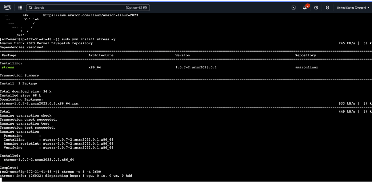The image size is (372, 182).
Task: Click the dropdown arrow beside Oregon region
Action: 368,8
